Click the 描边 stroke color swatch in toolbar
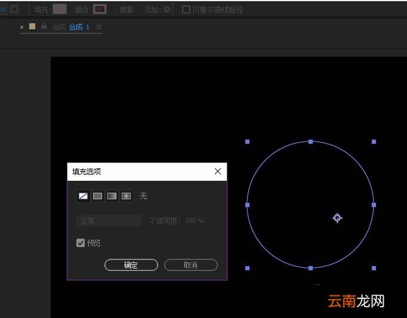 [100, 10]
